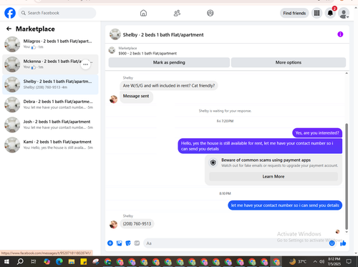Open Sticky Notes from taskbar
The width and height of the screenshot is (358, 267).
84,261
